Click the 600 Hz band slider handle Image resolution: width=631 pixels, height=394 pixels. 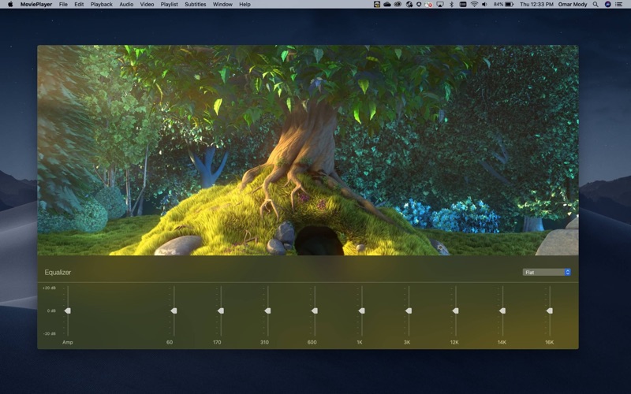coord(315,310)
